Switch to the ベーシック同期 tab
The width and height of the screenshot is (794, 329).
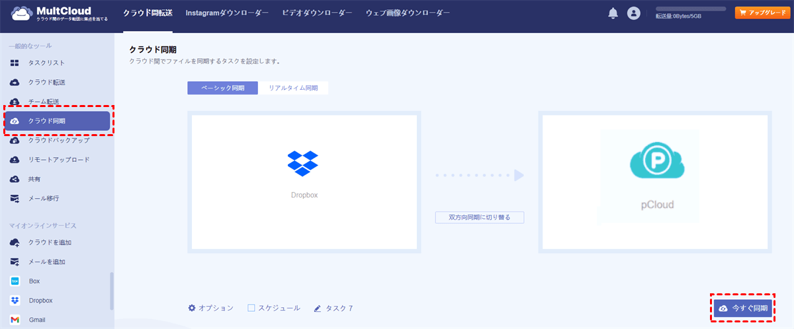(222, 88)
